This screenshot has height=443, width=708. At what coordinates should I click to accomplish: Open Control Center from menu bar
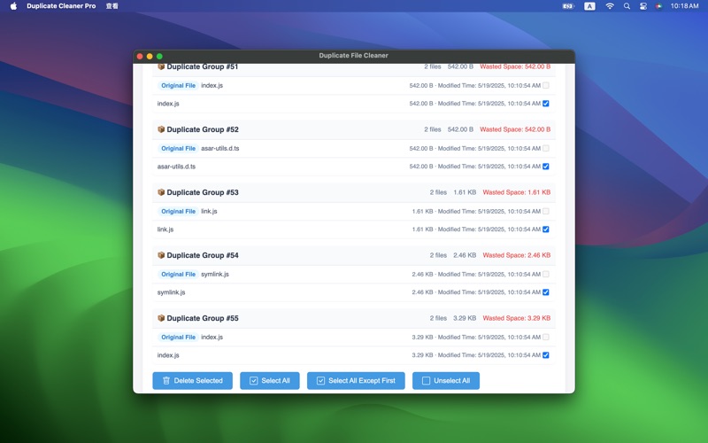(643, 6)
